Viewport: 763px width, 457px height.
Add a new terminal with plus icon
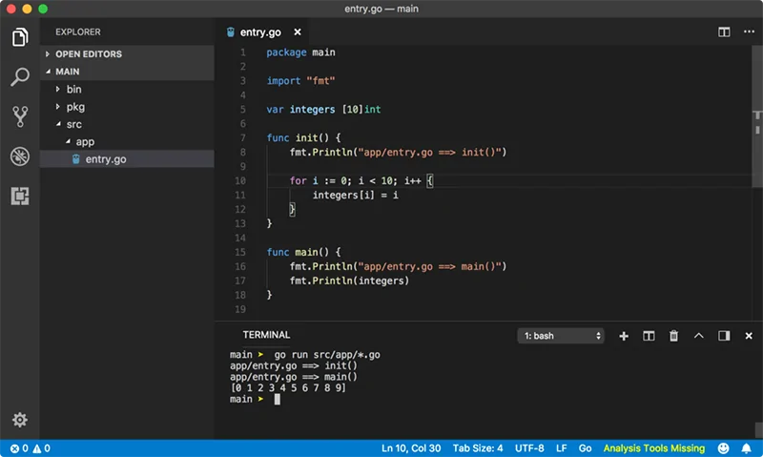click(624, 336)
